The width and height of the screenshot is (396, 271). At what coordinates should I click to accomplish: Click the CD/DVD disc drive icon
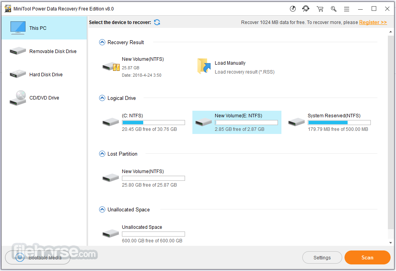18,98
